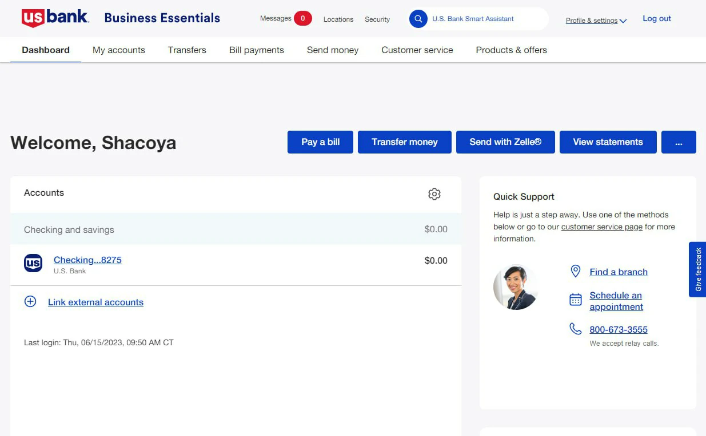Open the Checking...8275 account link
Viewport: 706px width, 436px height.
coord(87,260)
